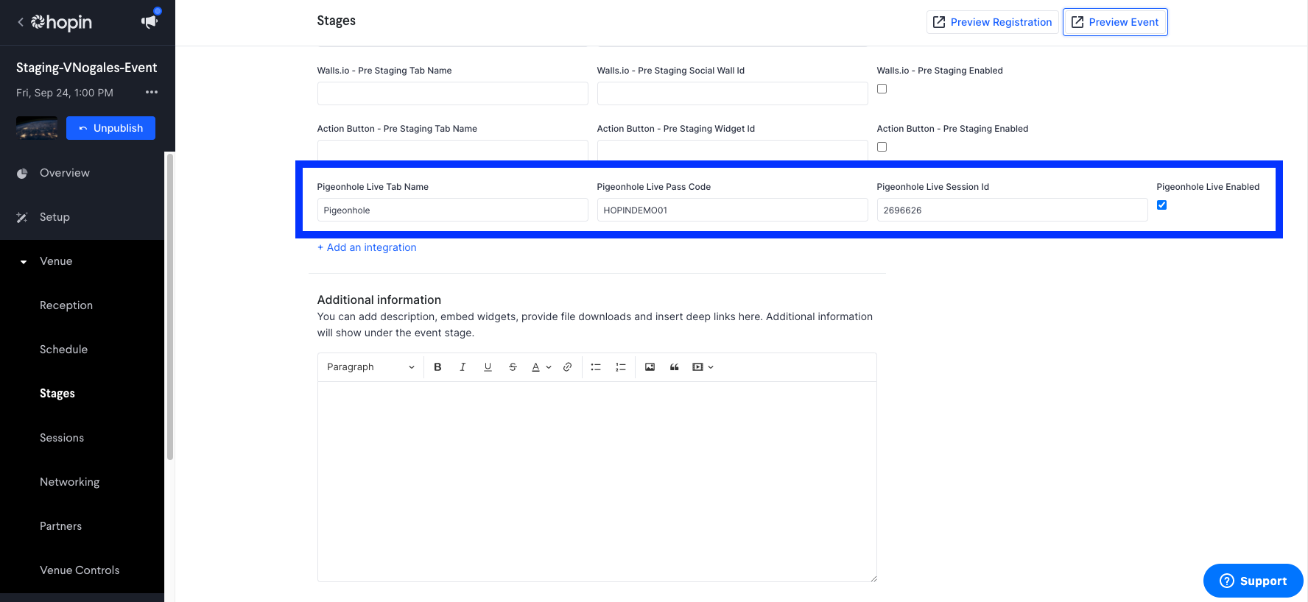The width and height of the screenshot is (1308, 602).
Task: Toggle strikethrough formatting in editor
Action: pos(513,367)
